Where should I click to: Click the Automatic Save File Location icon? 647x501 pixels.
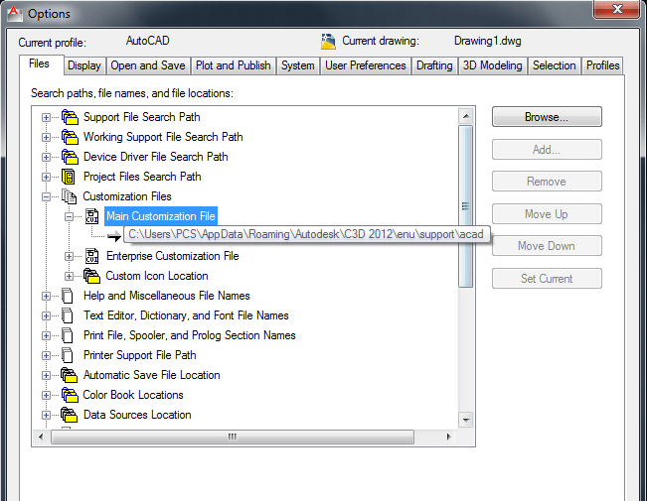[69, 375]
